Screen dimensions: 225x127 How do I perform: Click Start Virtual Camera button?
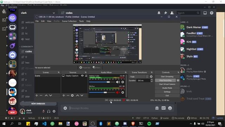167,84
